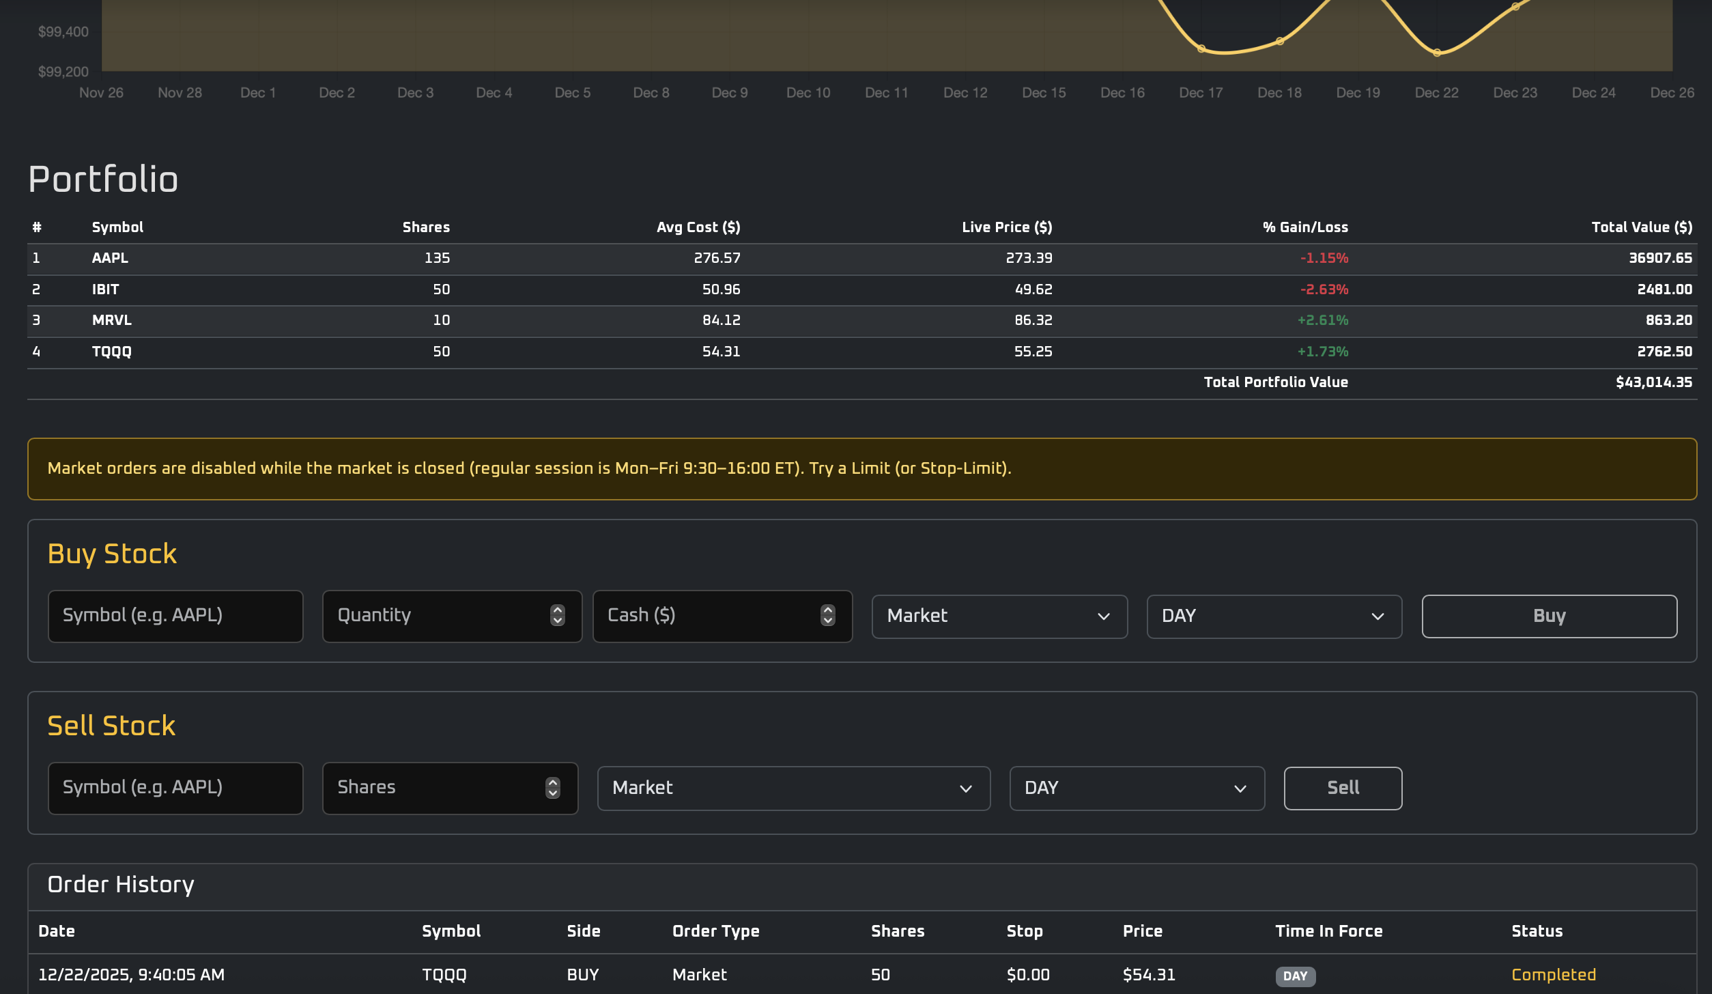The width and height of the screenshot is (1712, 994).
Task: Select the AAPL row in Portfolio
Action: (111, 258)
